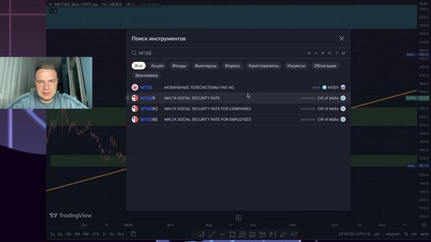Click the Malta flag icon on MTSSRC row
The height and width of the screenshot is (242, 431).
[x=135, y=109]
